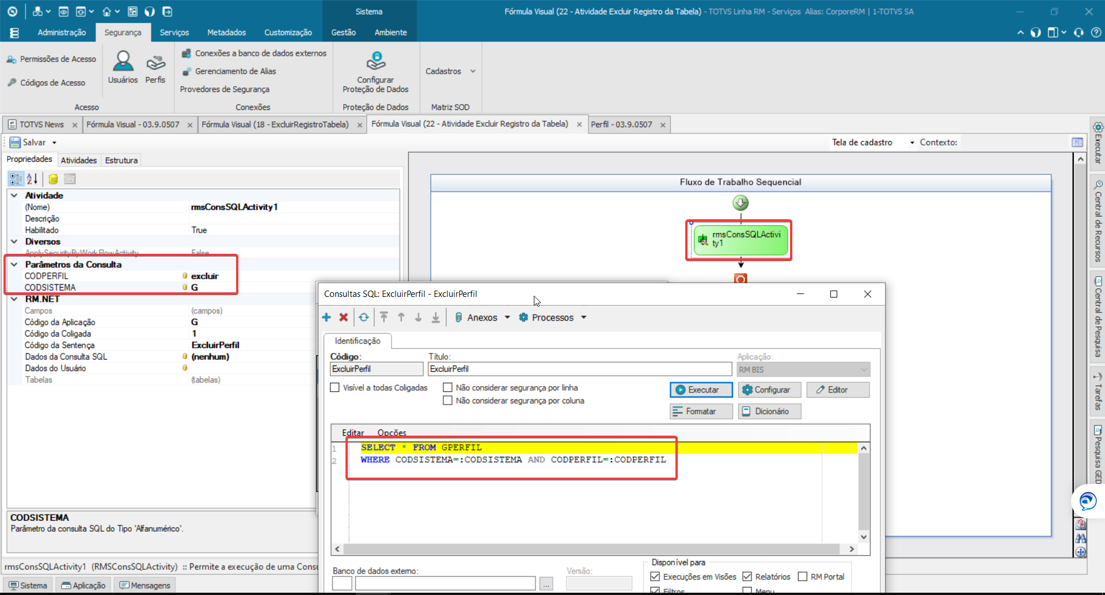Go to last record arrow in dialog toolbar
Viewport: 1105px width, 595px height.
coord(436,318)
